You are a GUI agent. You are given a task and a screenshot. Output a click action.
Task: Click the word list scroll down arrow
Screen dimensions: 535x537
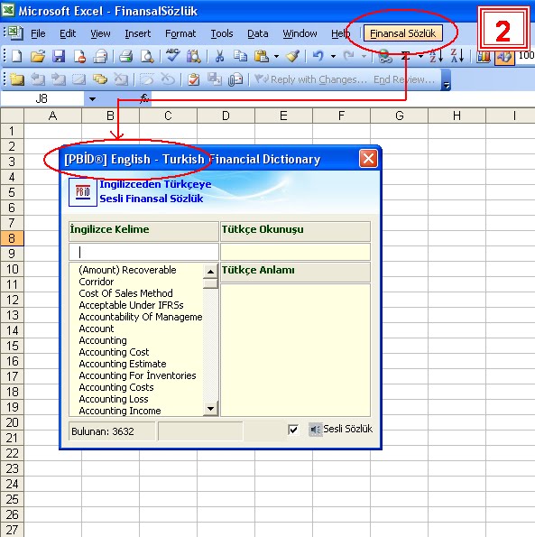[210, 408]
